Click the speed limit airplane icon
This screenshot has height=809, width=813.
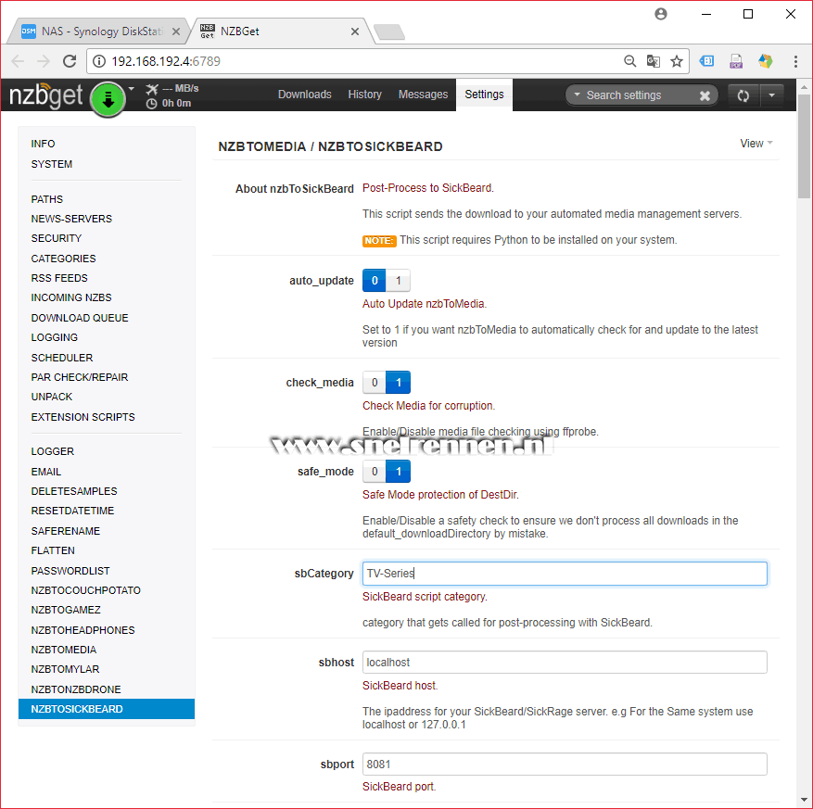click(x=151, y=89)
